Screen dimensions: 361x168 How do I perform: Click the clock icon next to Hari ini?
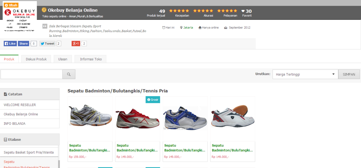coord(164,28)
